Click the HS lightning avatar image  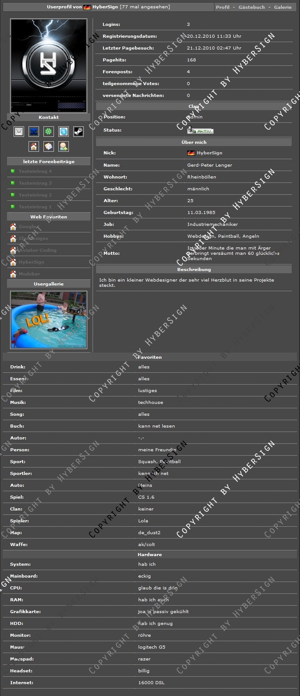pos(49,65)
